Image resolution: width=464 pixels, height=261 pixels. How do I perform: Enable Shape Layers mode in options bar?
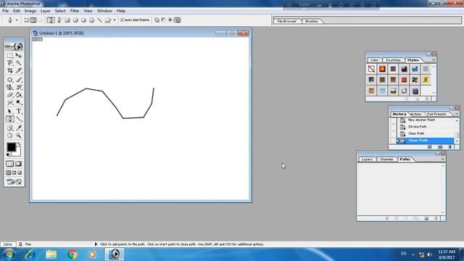[27, 20]
